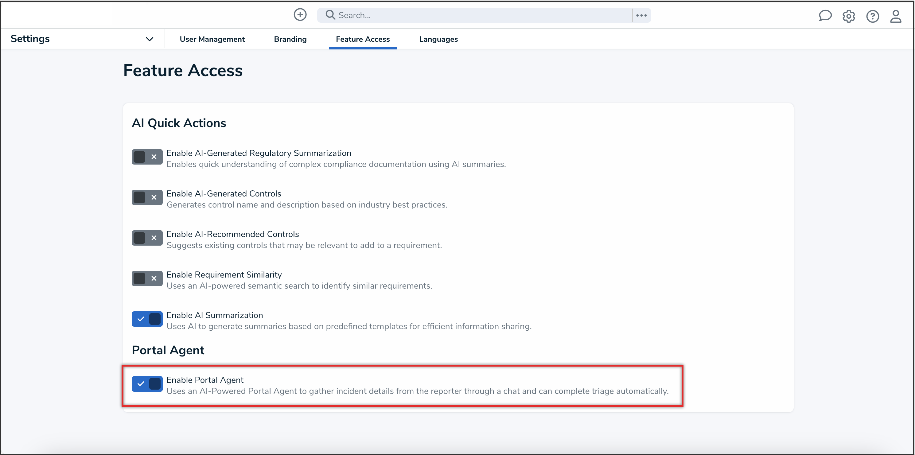Open the settings gear menu
Screen dimensions: 915x455
(849, 16)
